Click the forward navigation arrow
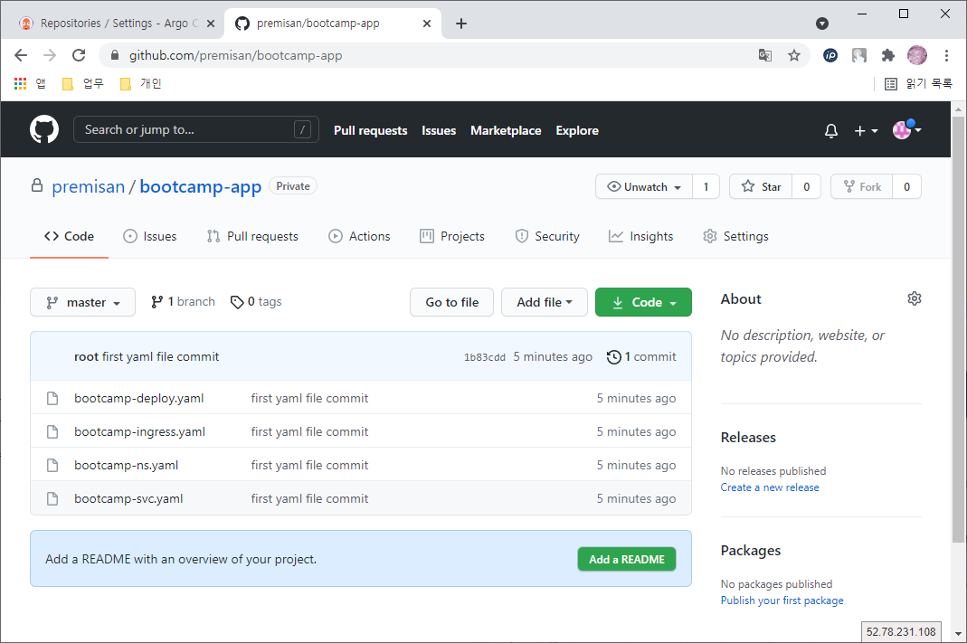 [x=50, y=55]
